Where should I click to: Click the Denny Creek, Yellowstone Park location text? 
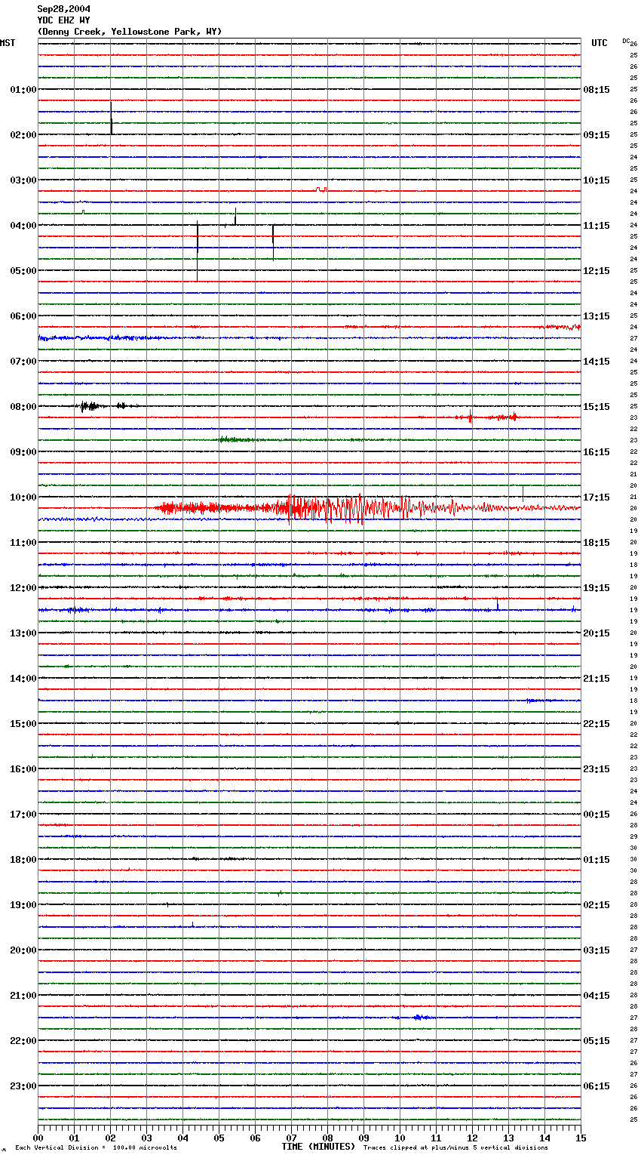130,32
